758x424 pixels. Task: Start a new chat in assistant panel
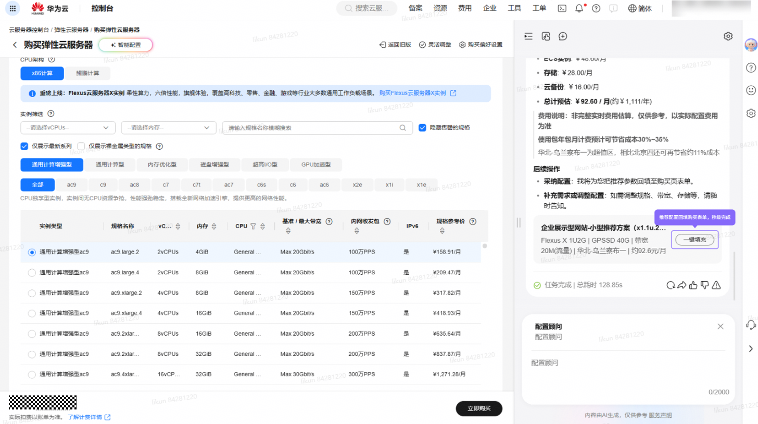tap(563, 36)
